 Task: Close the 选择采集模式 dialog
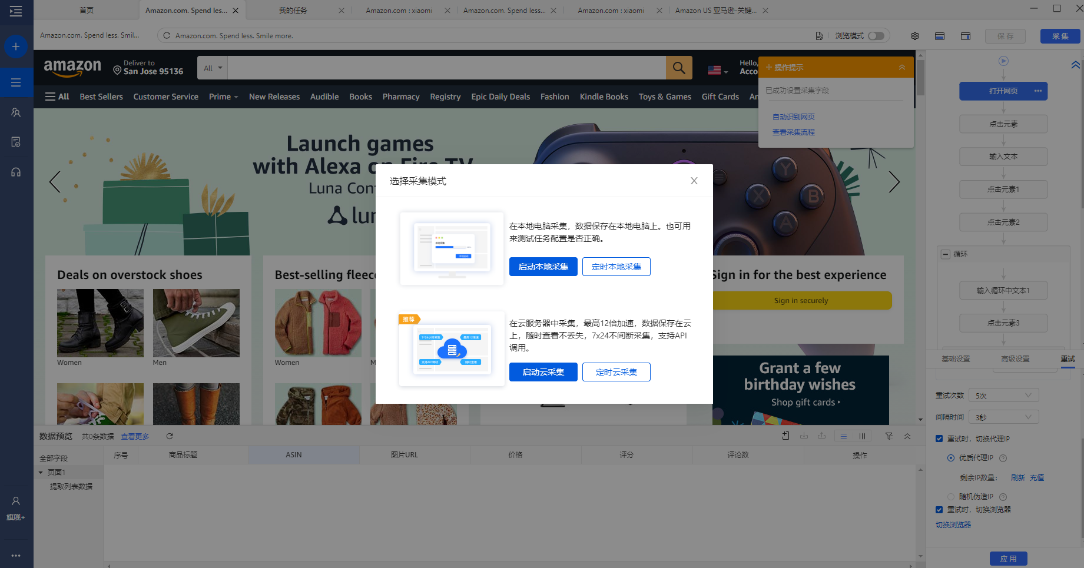[694, 181]
